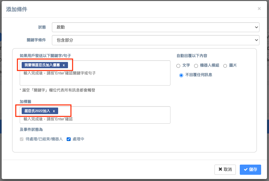This screenshot has height=181, width=269.
Task: Click the blue 儲存 button
Action: click(x=250, y=170)
